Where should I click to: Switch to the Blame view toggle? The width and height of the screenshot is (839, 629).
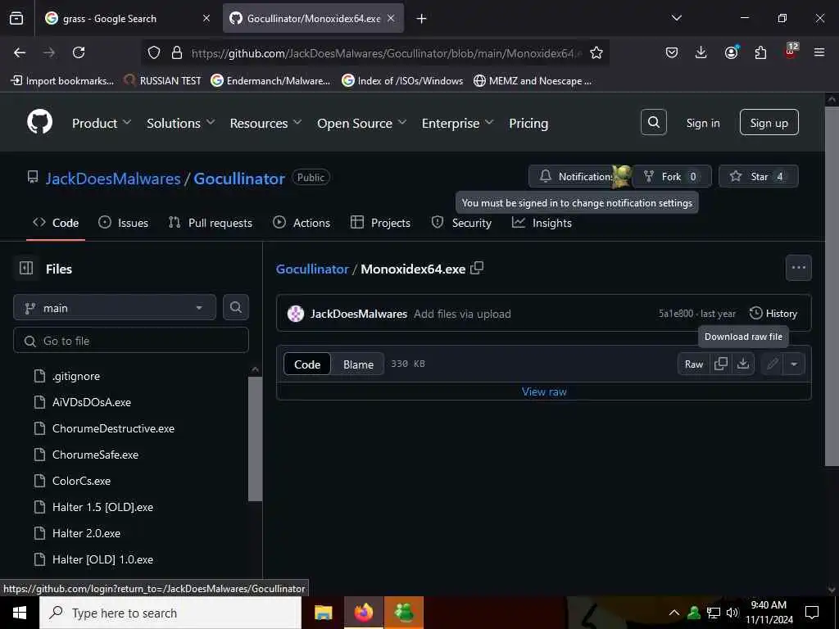point(358,364)
